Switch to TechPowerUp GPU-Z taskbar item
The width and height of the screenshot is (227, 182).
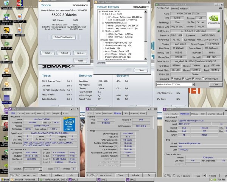(x=53, y=179)
